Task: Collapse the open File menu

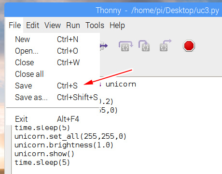Action: point(15,25)
